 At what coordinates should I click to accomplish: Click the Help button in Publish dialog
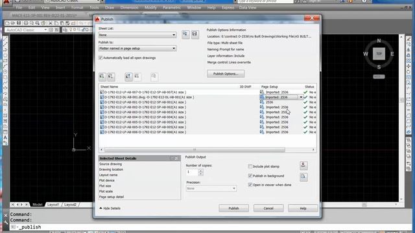pyautogui.click(x=303, y=208)
